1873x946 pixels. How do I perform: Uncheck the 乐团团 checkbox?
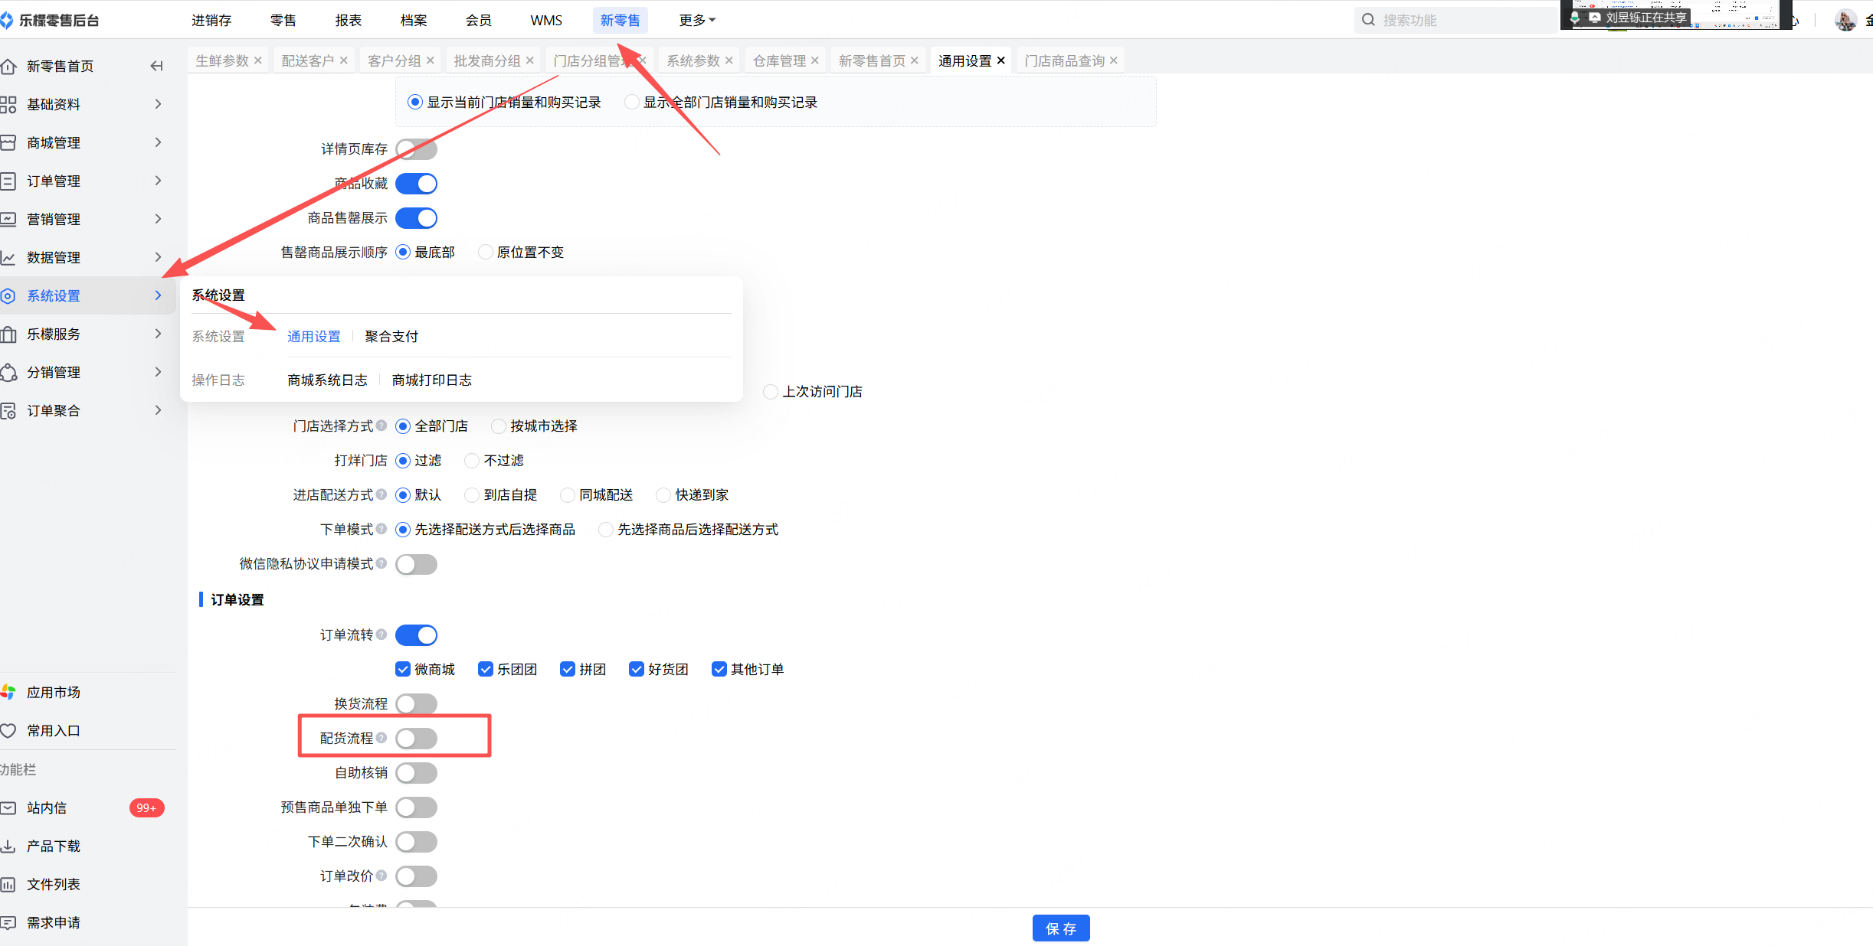pos(485,669)
